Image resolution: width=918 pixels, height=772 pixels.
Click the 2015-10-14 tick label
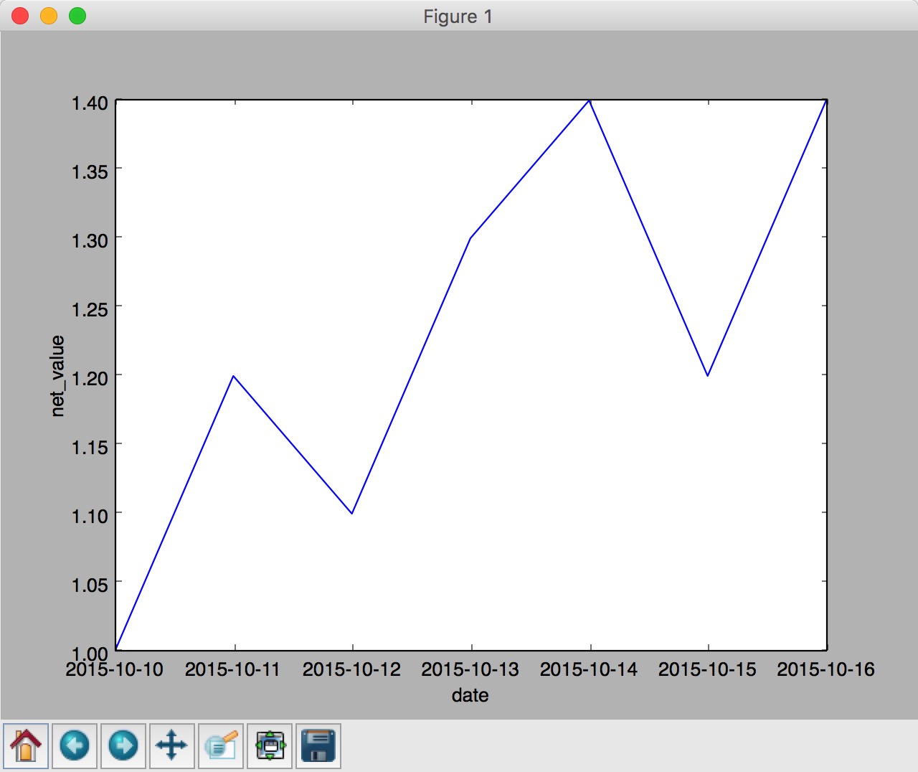(589, 669)
